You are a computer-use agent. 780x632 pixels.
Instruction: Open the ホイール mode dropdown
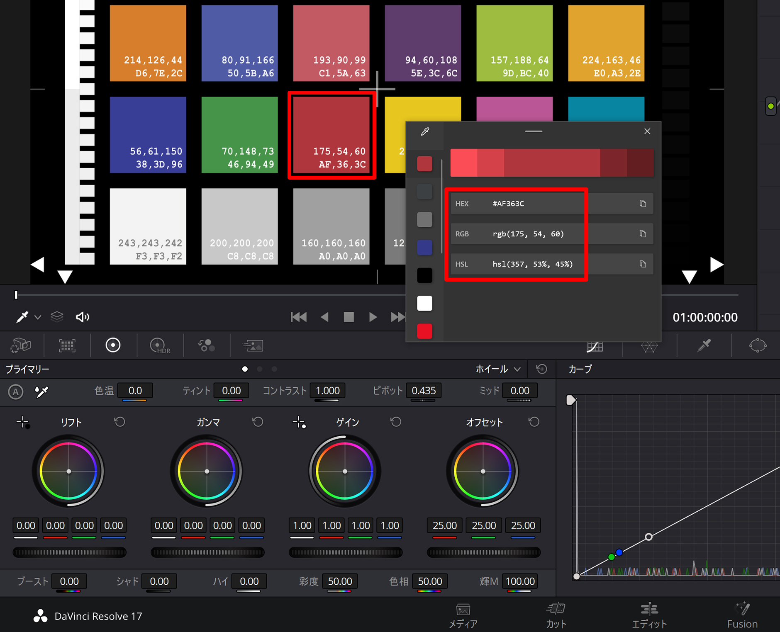click(498, 369)
